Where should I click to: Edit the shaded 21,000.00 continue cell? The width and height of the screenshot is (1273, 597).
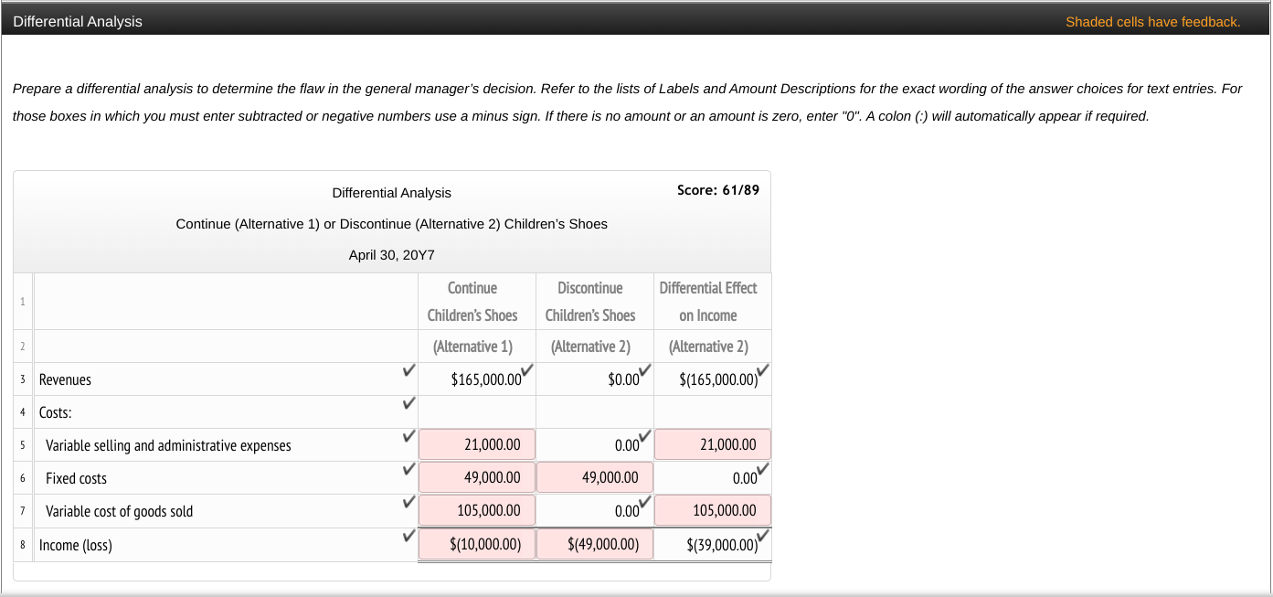(477, 445)
